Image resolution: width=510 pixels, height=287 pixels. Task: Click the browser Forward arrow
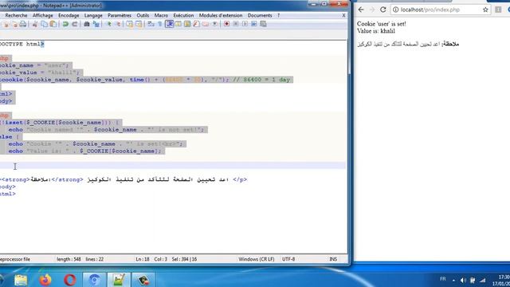pyautogui.click(x=372, y=10)
